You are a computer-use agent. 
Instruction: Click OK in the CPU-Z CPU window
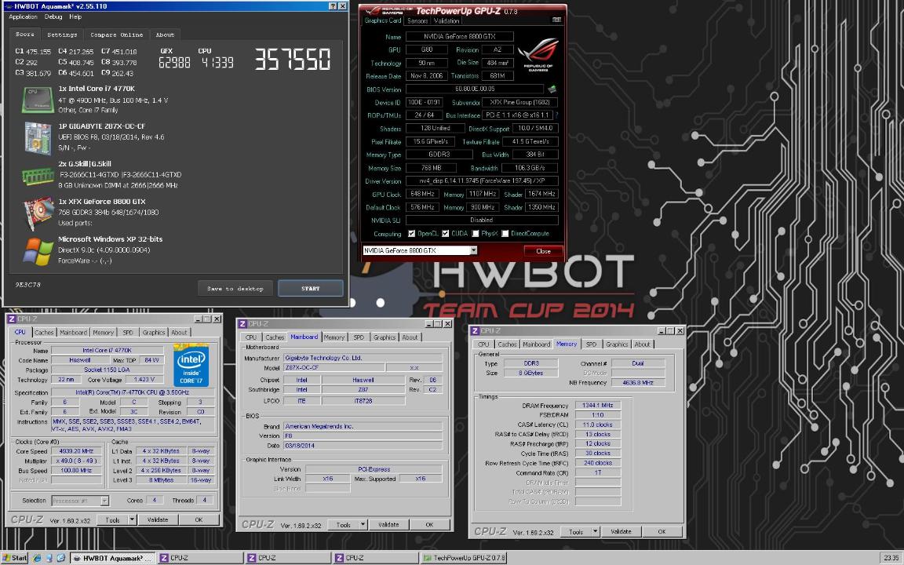click(199, 519)
